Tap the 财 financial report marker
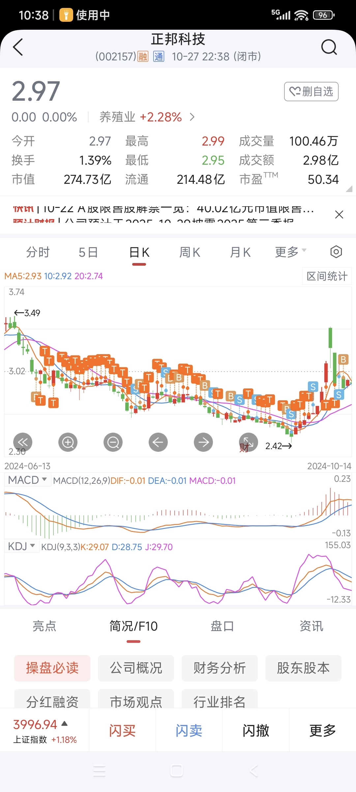This screenshot has width=356, height=792. point(244,448)
